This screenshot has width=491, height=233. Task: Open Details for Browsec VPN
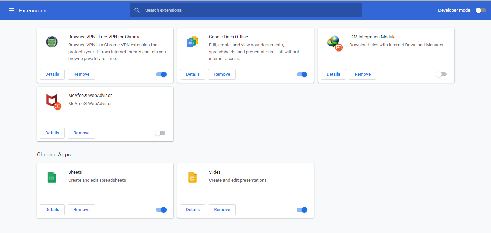coord(52,74)
